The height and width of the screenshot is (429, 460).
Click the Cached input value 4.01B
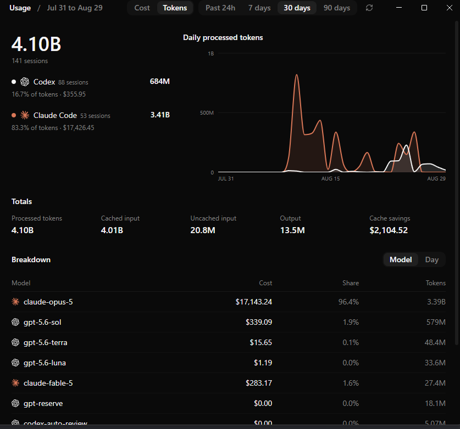pyautogui.click(x=112, y=230)
